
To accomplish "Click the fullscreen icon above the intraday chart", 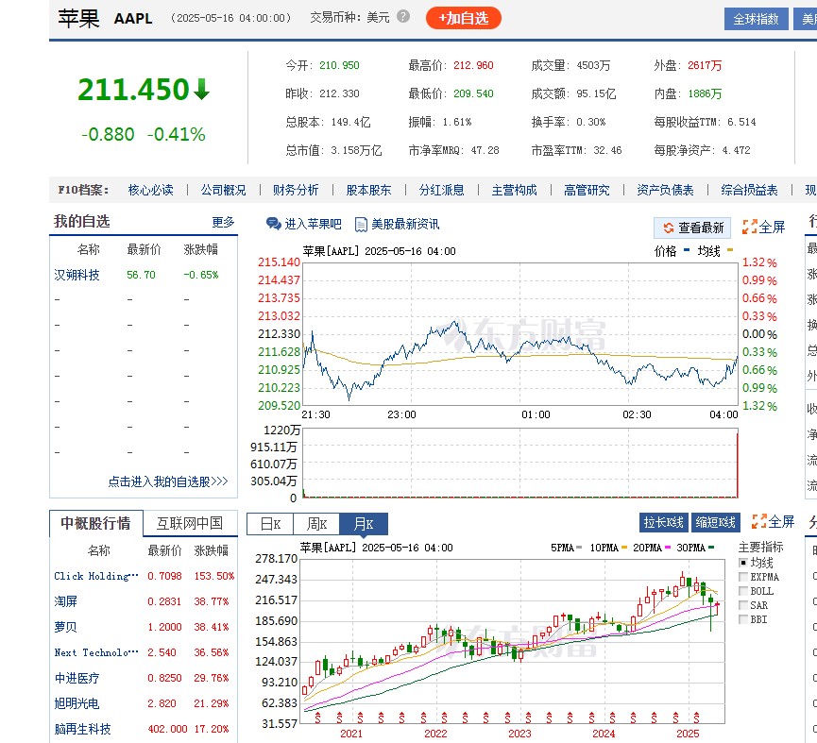I will tap(749, 227).
